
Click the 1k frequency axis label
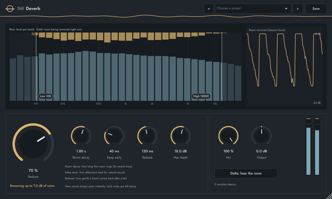point(125,104)
